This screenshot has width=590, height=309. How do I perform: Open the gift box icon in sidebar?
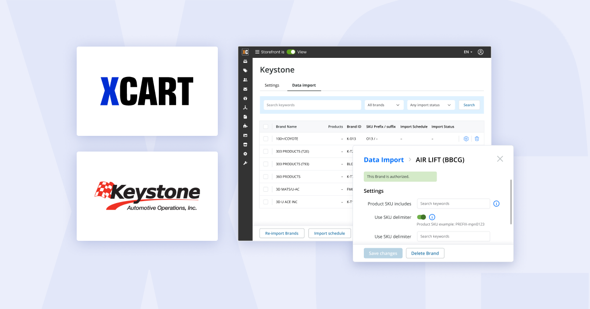tap(245, 98)
